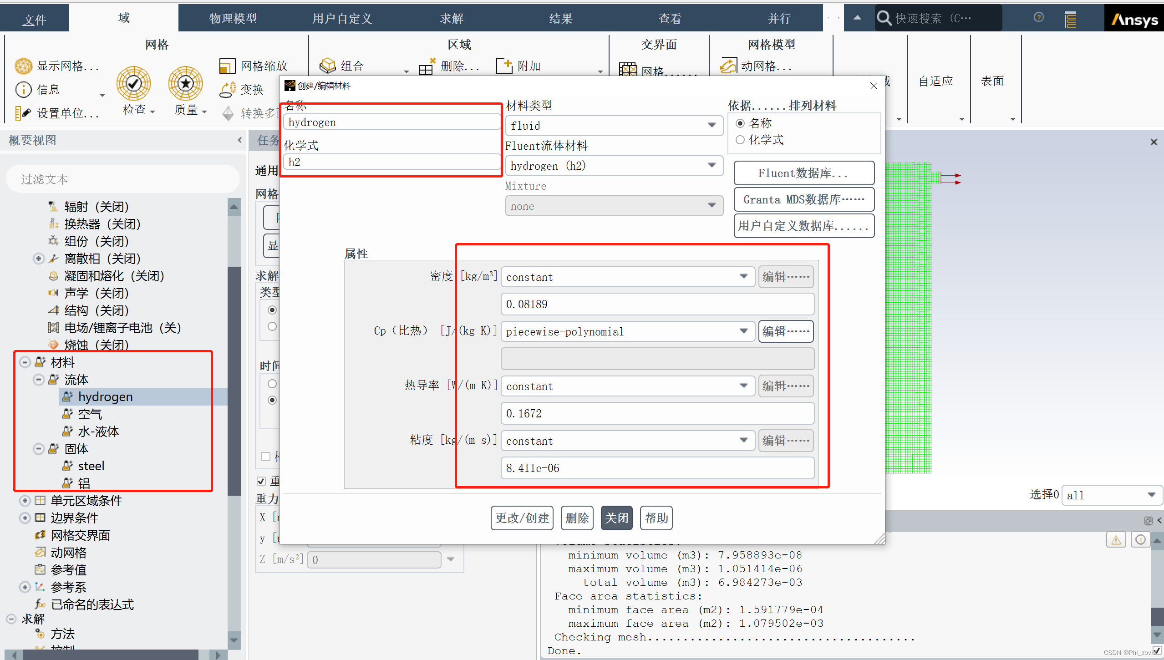Click the 网格缩放 (scale mesh) icon
This screenshot has height=660, width=1164.
(227, 66)
